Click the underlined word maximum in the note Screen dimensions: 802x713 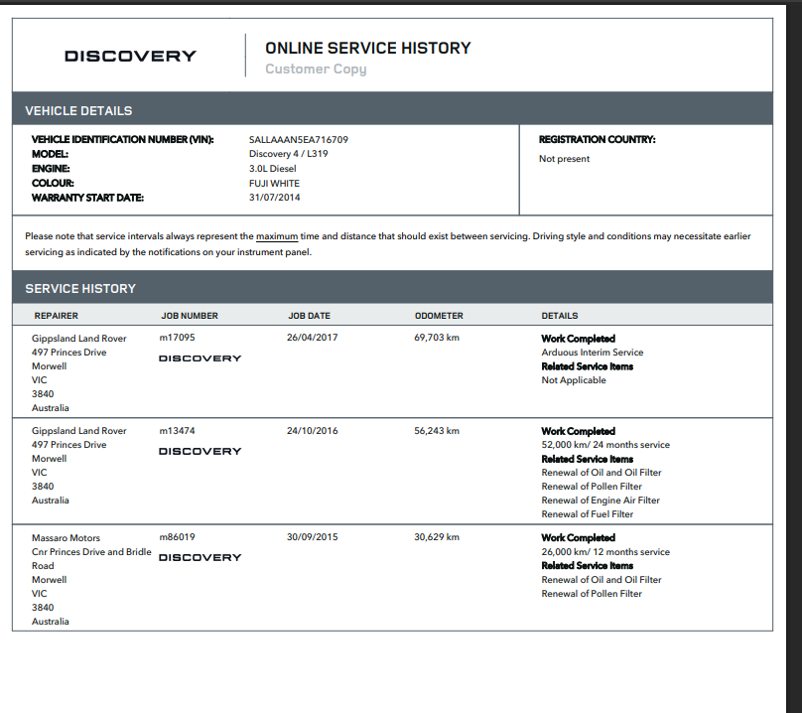pyautogui.click(x=277, y=236)
